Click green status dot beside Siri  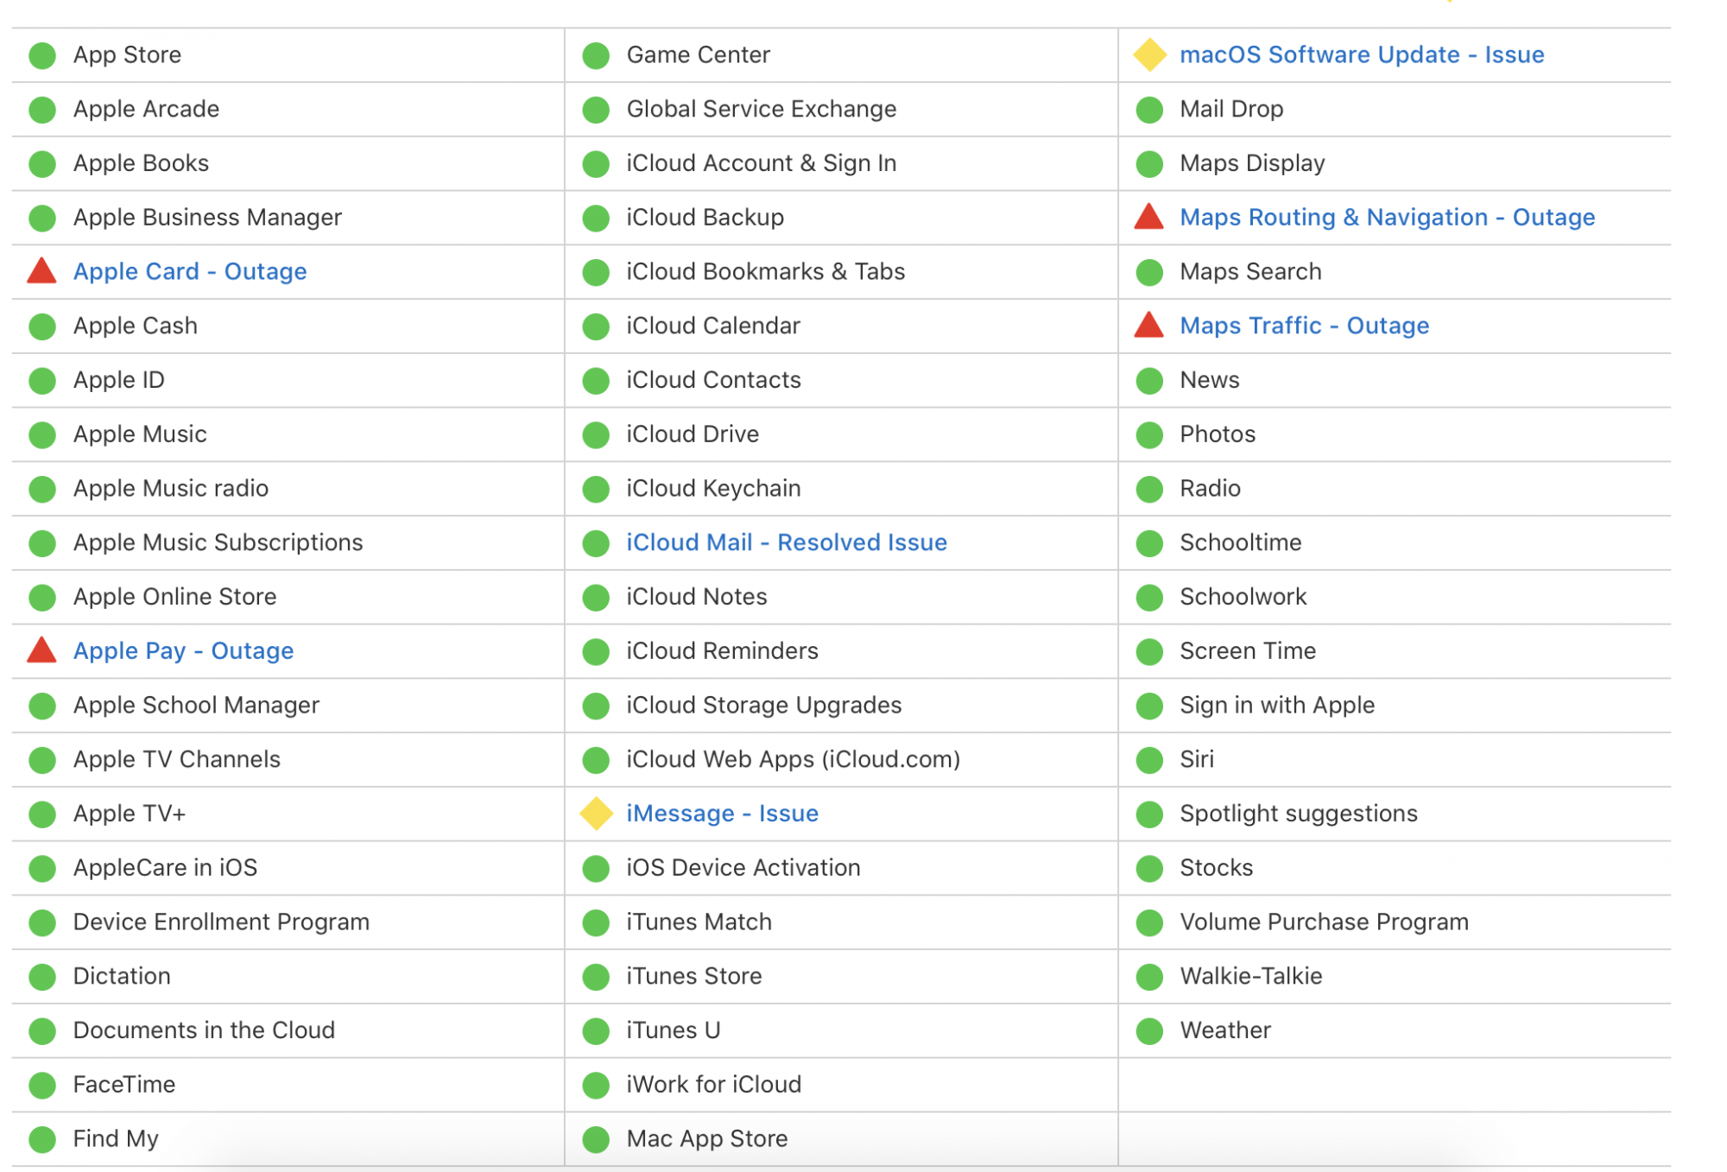coord(1149,760)
